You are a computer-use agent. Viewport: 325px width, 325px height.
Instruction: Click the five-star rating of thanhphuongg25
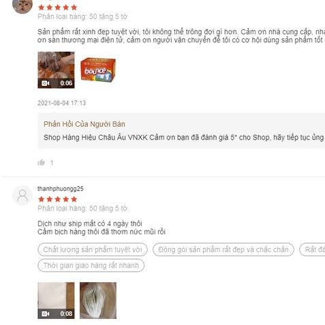click(x=58, y=200)
